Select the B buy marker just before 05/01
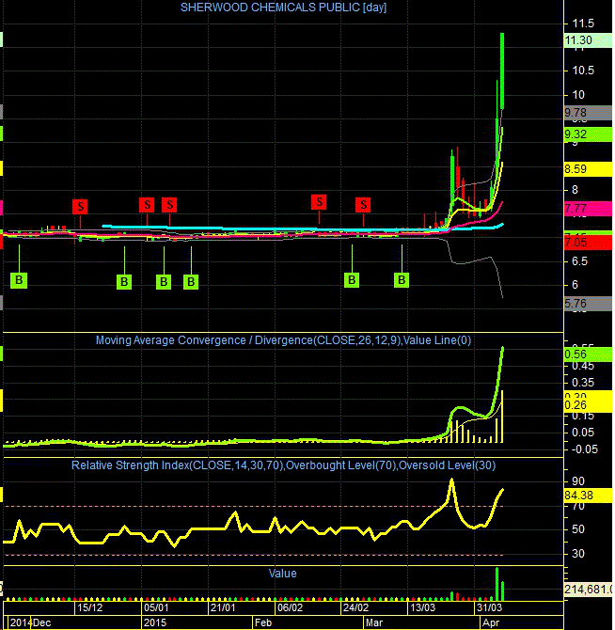Image resolution: width=615 pixels, height=630 pixels. [x=124, y=282]
